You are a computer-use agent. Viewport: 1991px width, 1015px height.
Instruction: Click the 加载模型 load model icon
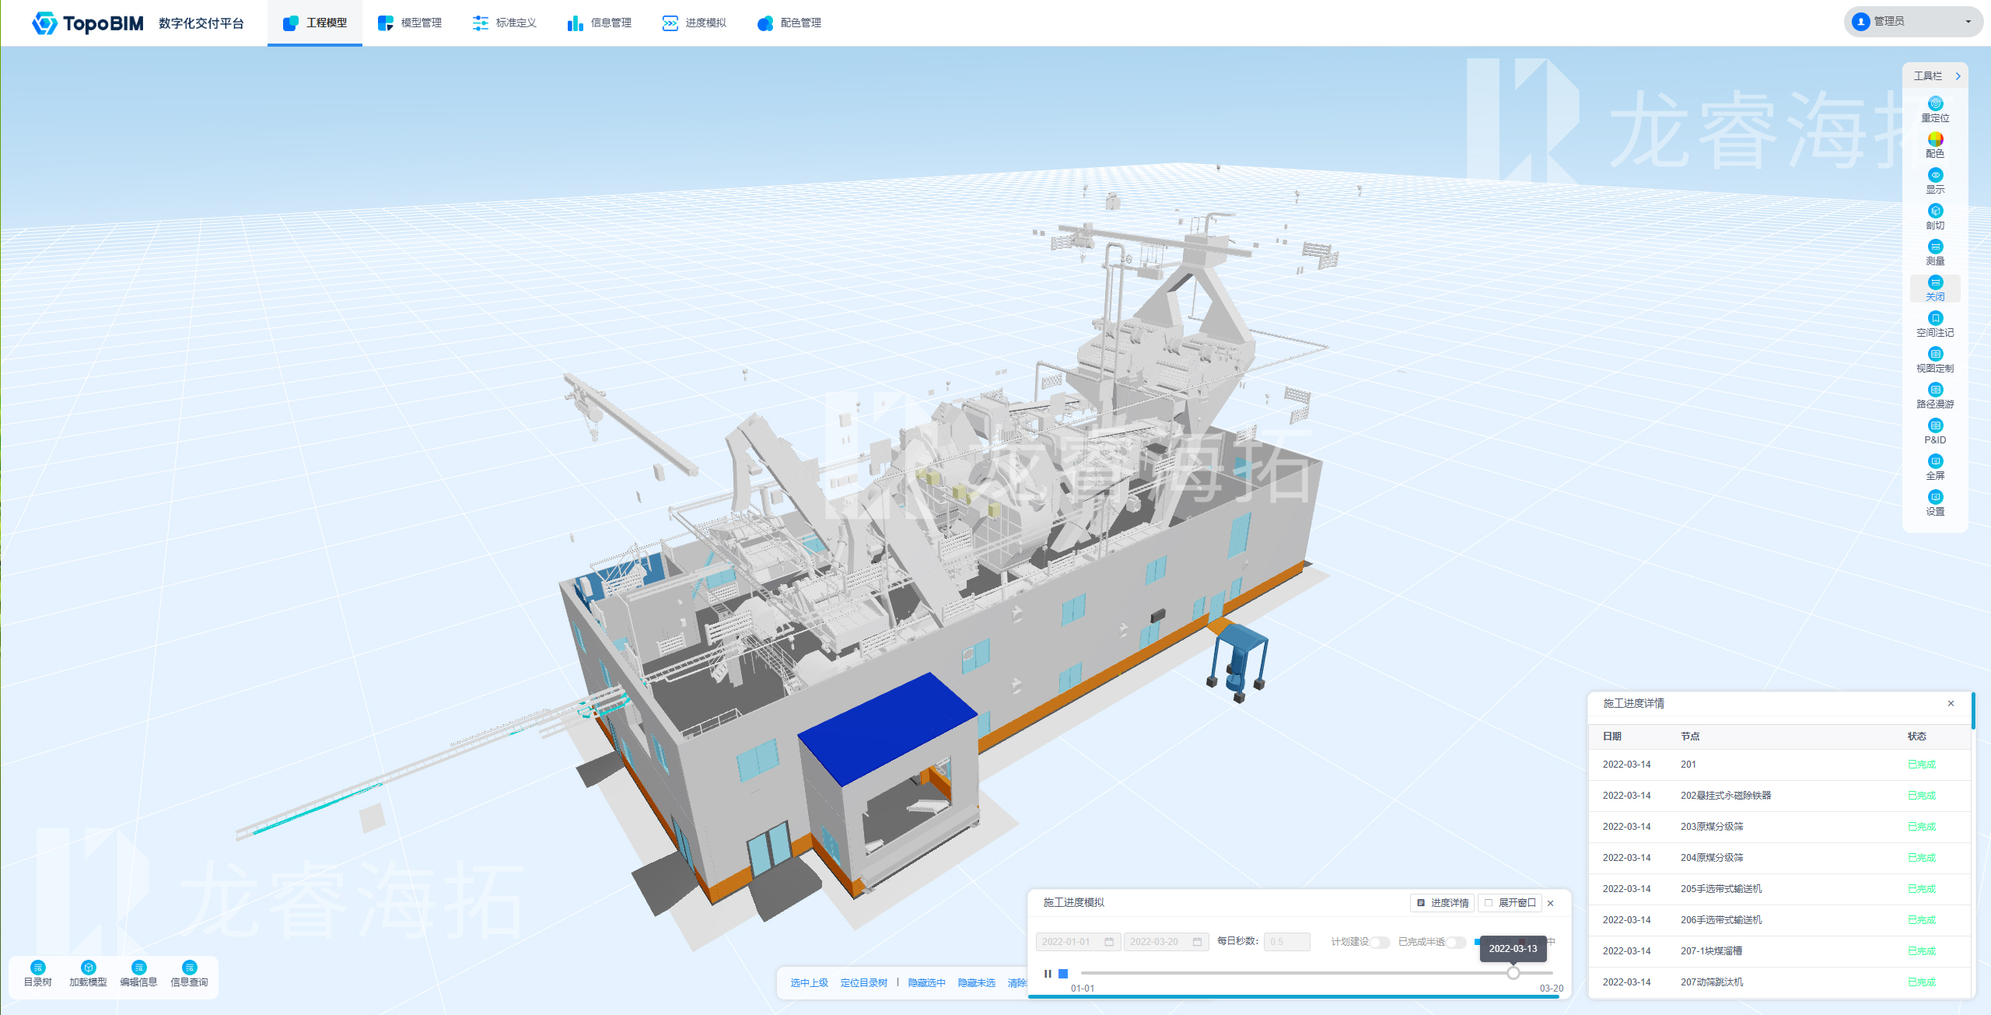pyautogui.click(x=88, y=968)
